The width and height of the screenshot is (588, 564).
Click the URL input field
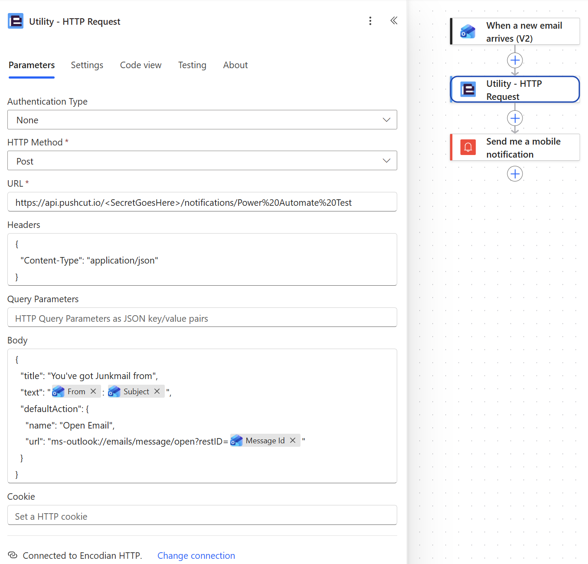coord(202,202)
